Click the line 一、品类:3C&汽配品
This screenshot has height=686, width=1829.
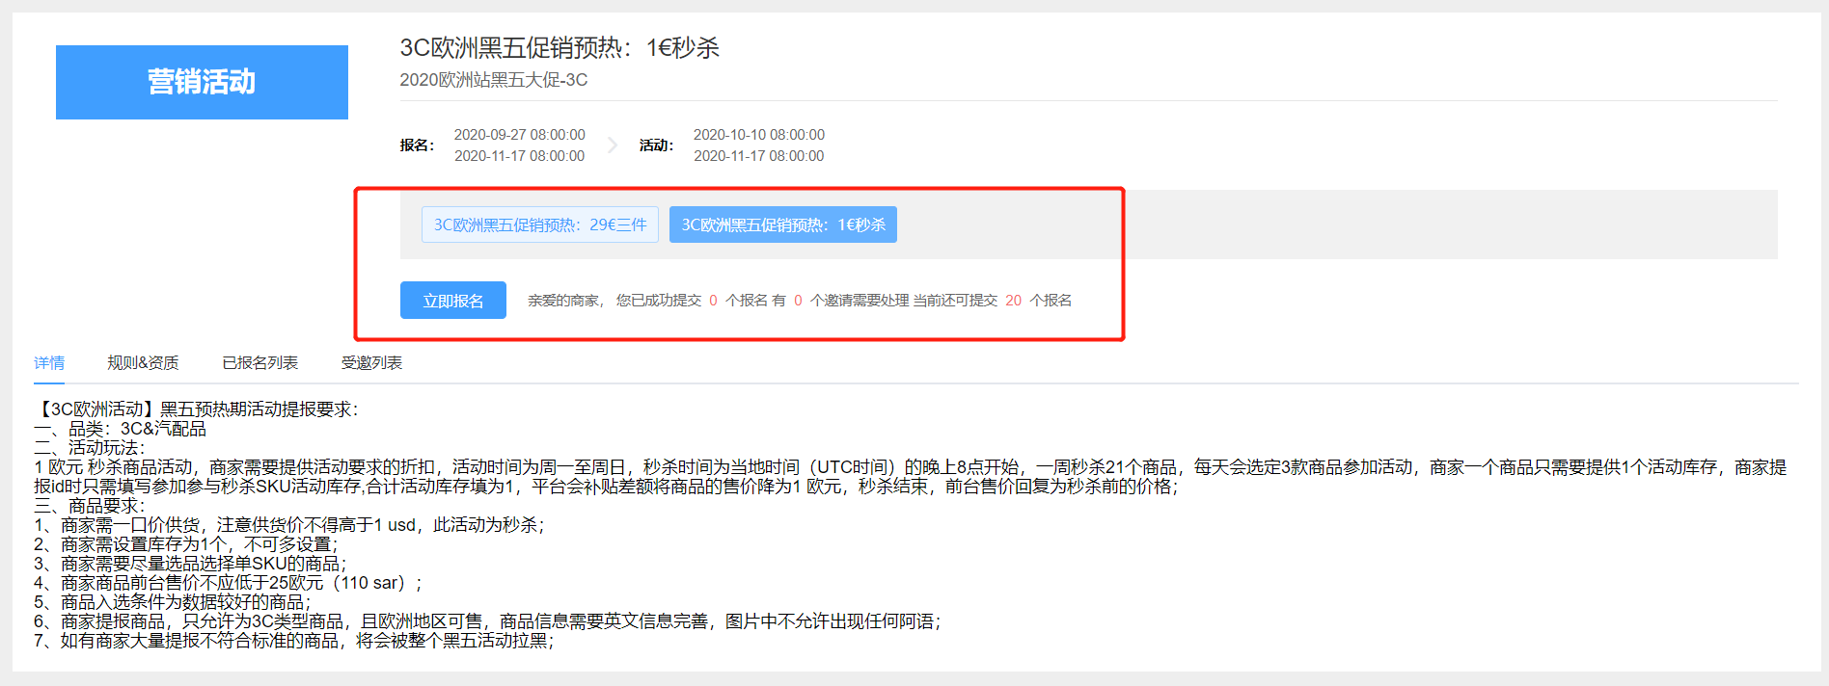120,429
